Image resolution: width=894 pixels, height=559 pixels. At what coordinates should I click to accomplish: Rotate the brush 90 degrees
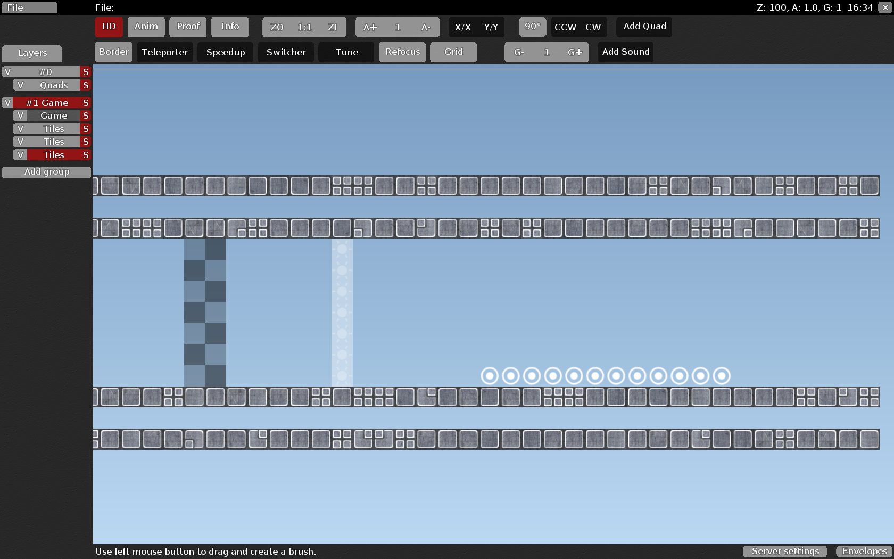coord(532,27)
